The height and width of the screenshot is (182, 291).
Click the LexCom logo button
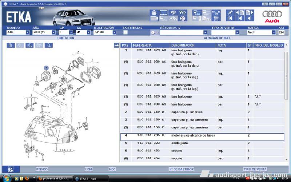11,169
